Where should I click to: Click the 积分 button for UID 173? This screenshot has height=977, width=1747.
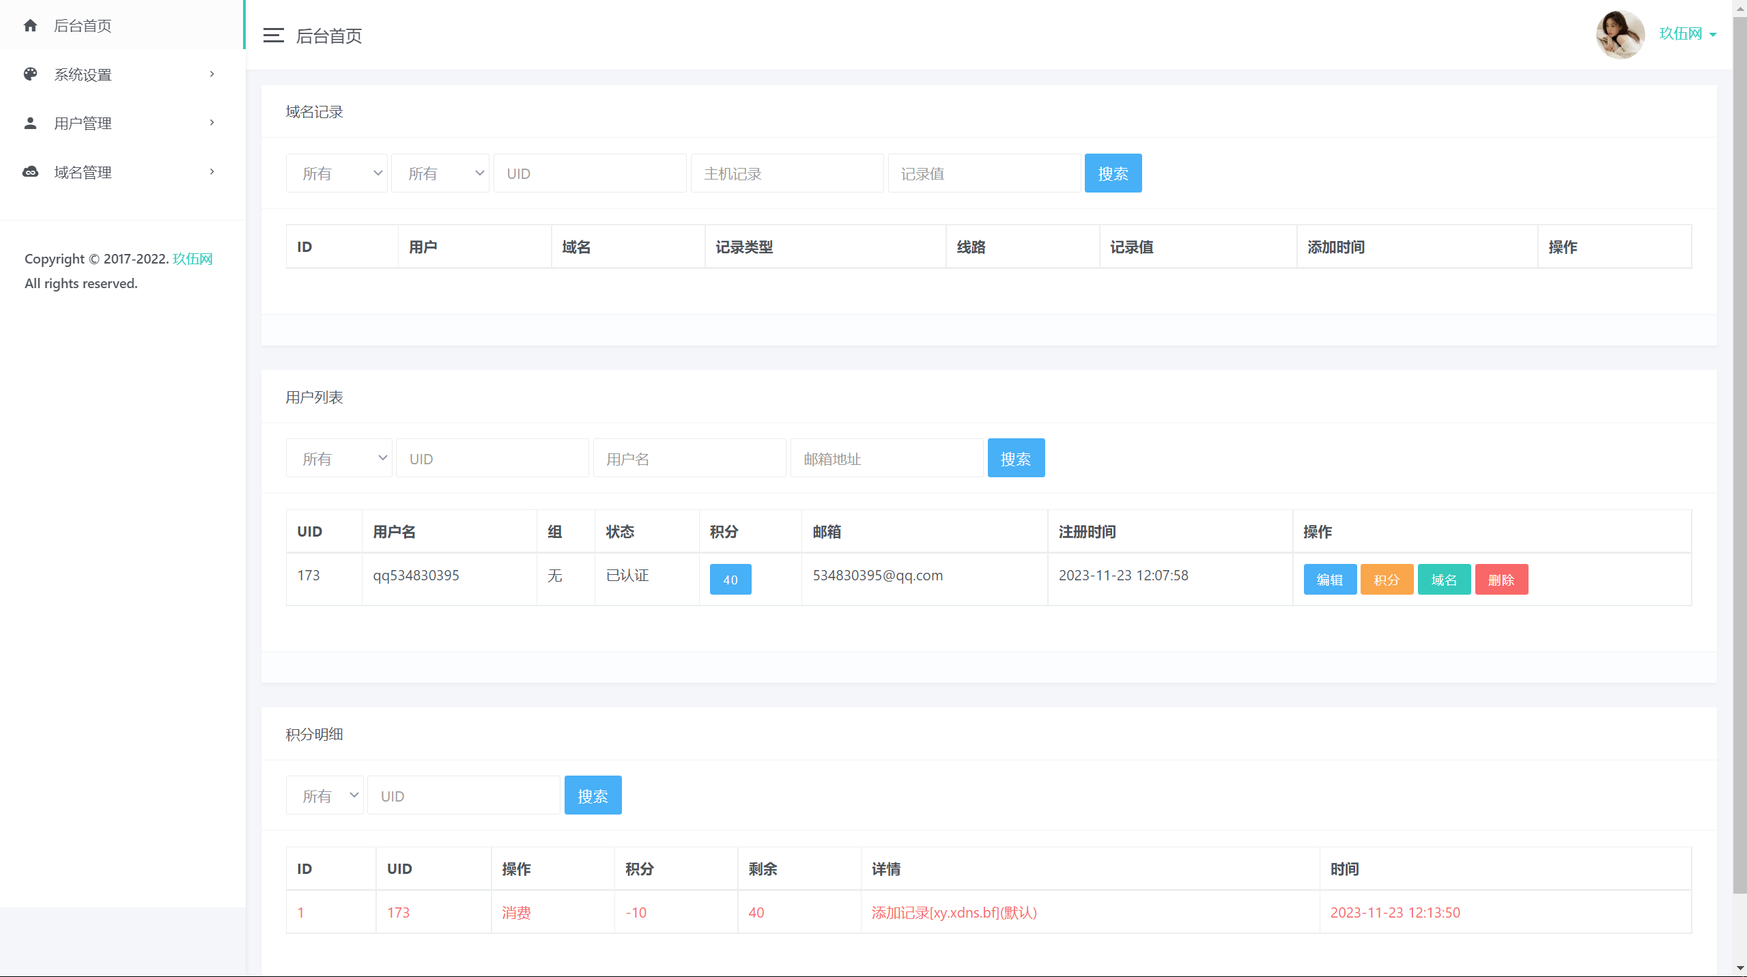click(1387, 580)
